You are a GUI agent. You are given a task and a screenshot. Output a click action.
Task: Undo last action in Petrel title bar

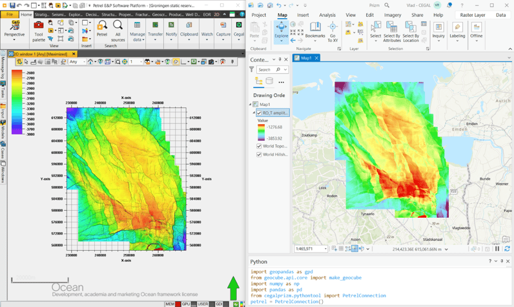[19, 5]
